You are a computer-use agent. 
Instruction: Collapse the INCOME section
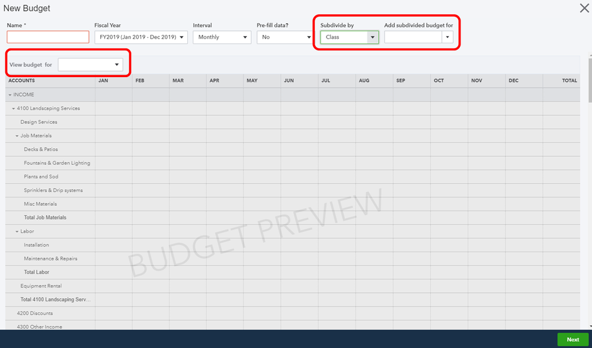click(10, 95)
